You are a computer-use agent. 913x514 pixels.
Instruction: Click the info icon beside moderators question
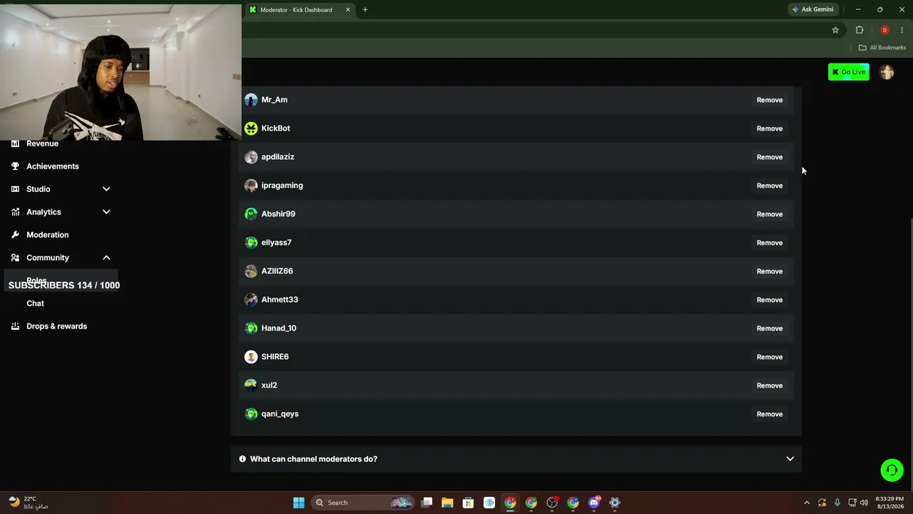(243, 459)
